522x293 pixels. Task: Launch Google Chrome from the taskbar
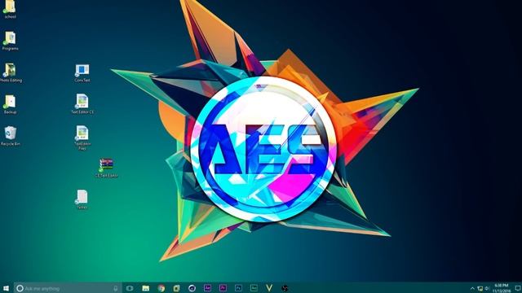(x=161, y=288)
